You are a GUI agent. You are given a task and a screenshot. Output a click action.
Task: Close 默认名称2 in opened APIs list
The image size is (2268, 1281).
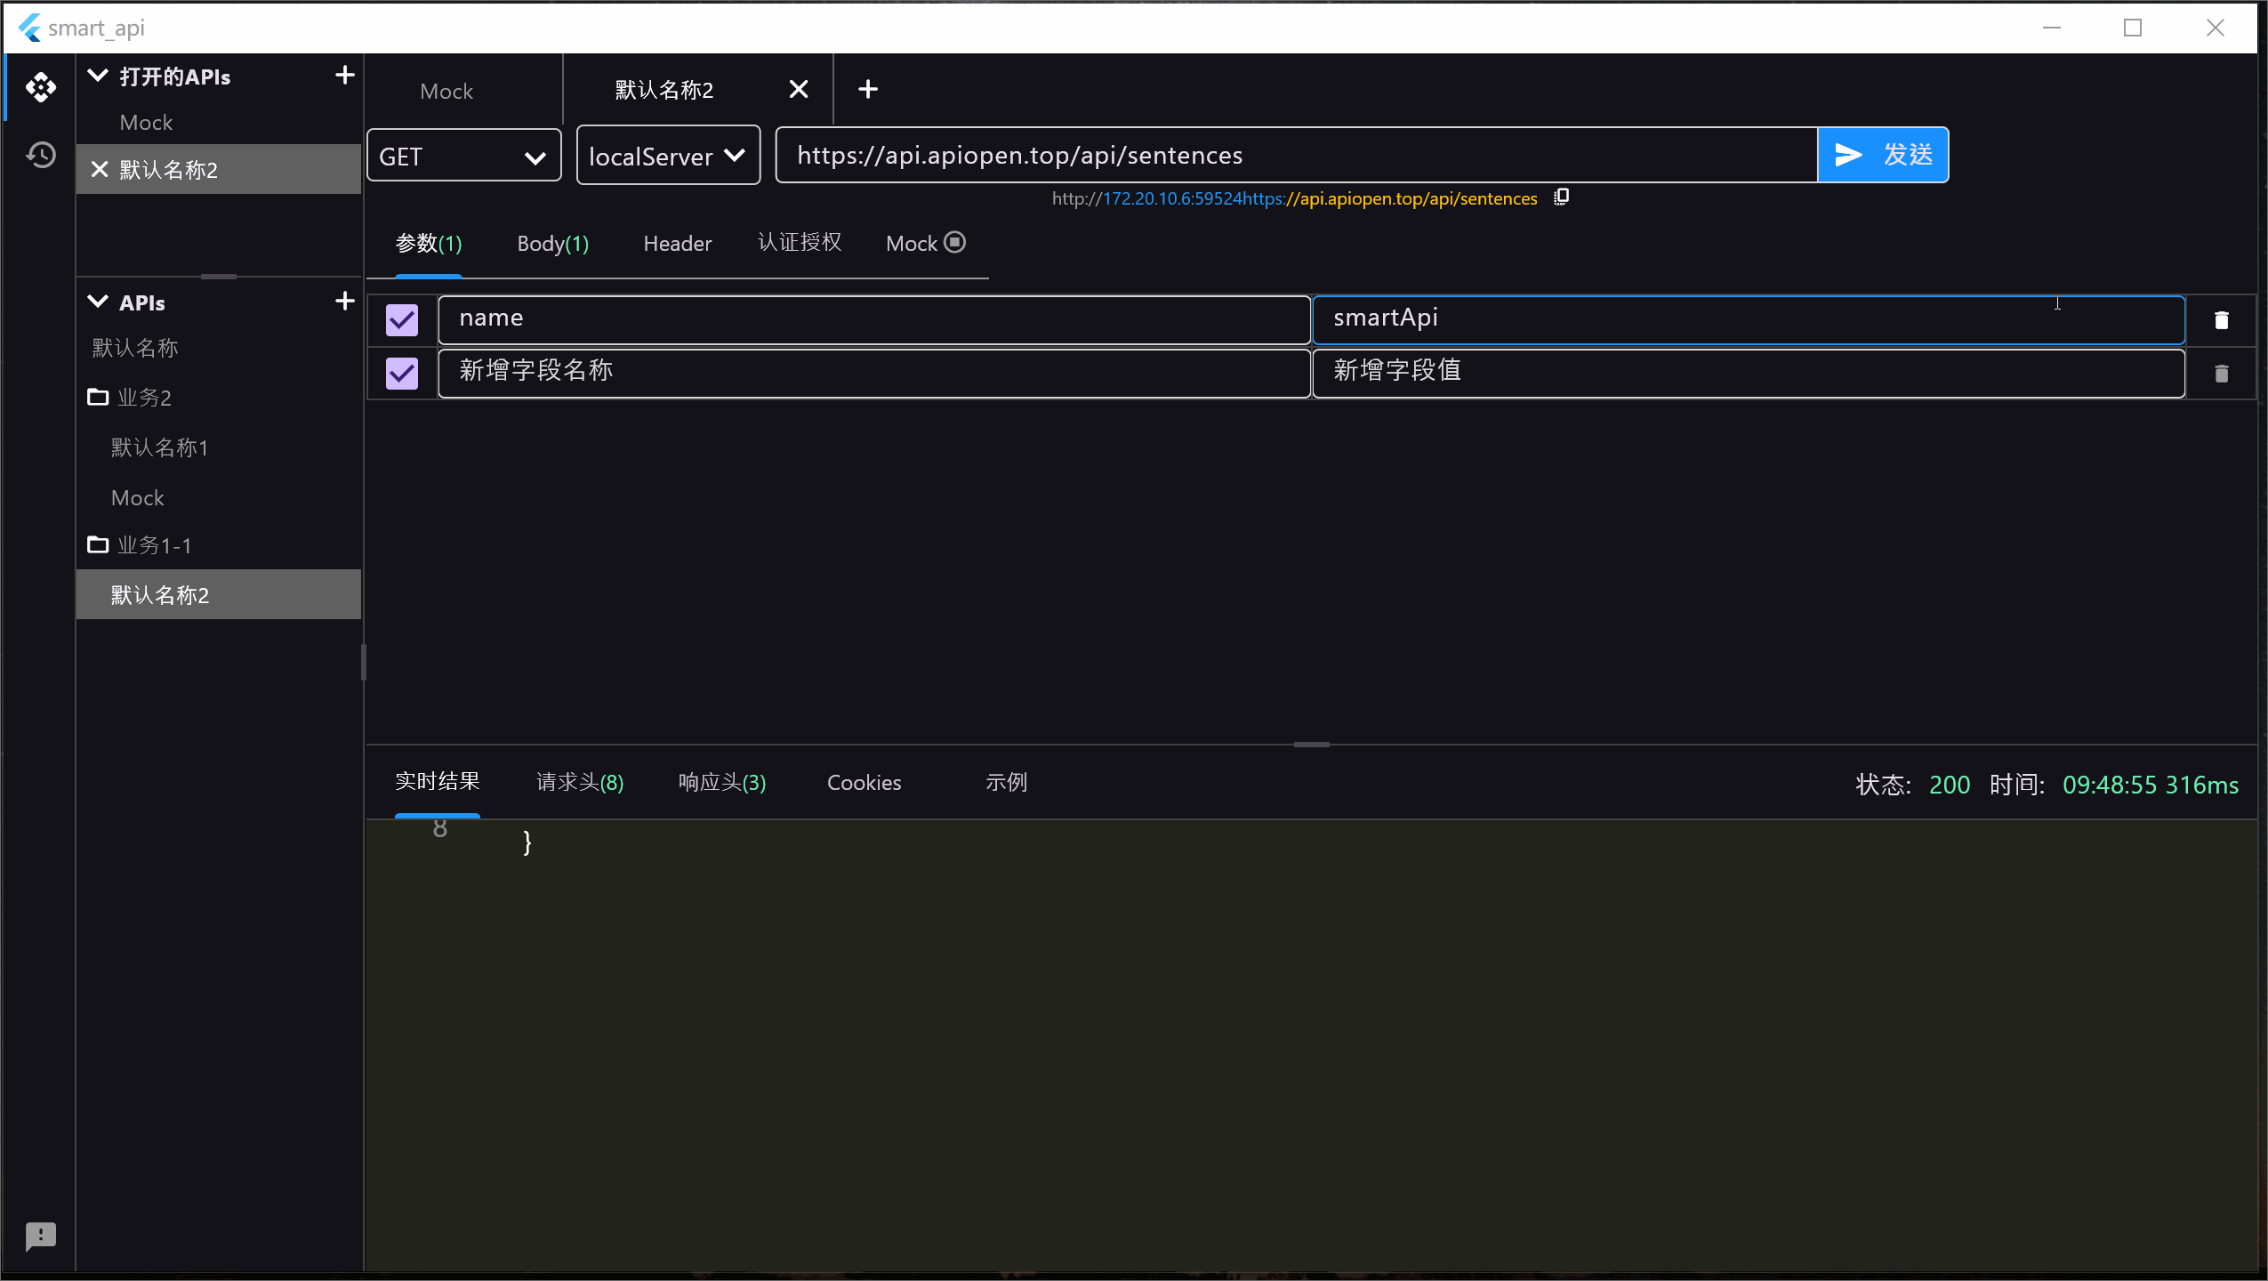(100, 169)
